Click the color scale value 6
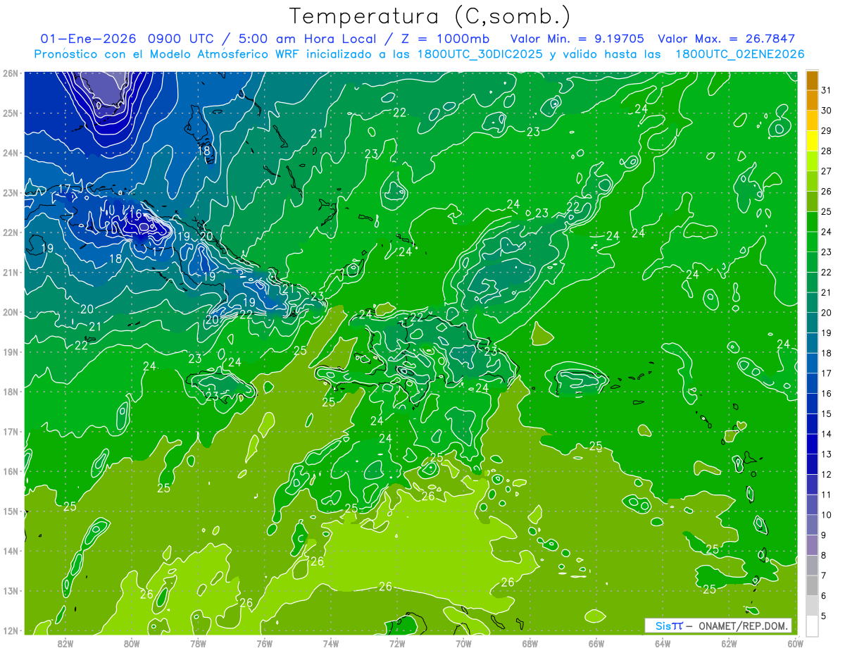The width and height of the screenshot is (845, 653). (x=824, y=595)
